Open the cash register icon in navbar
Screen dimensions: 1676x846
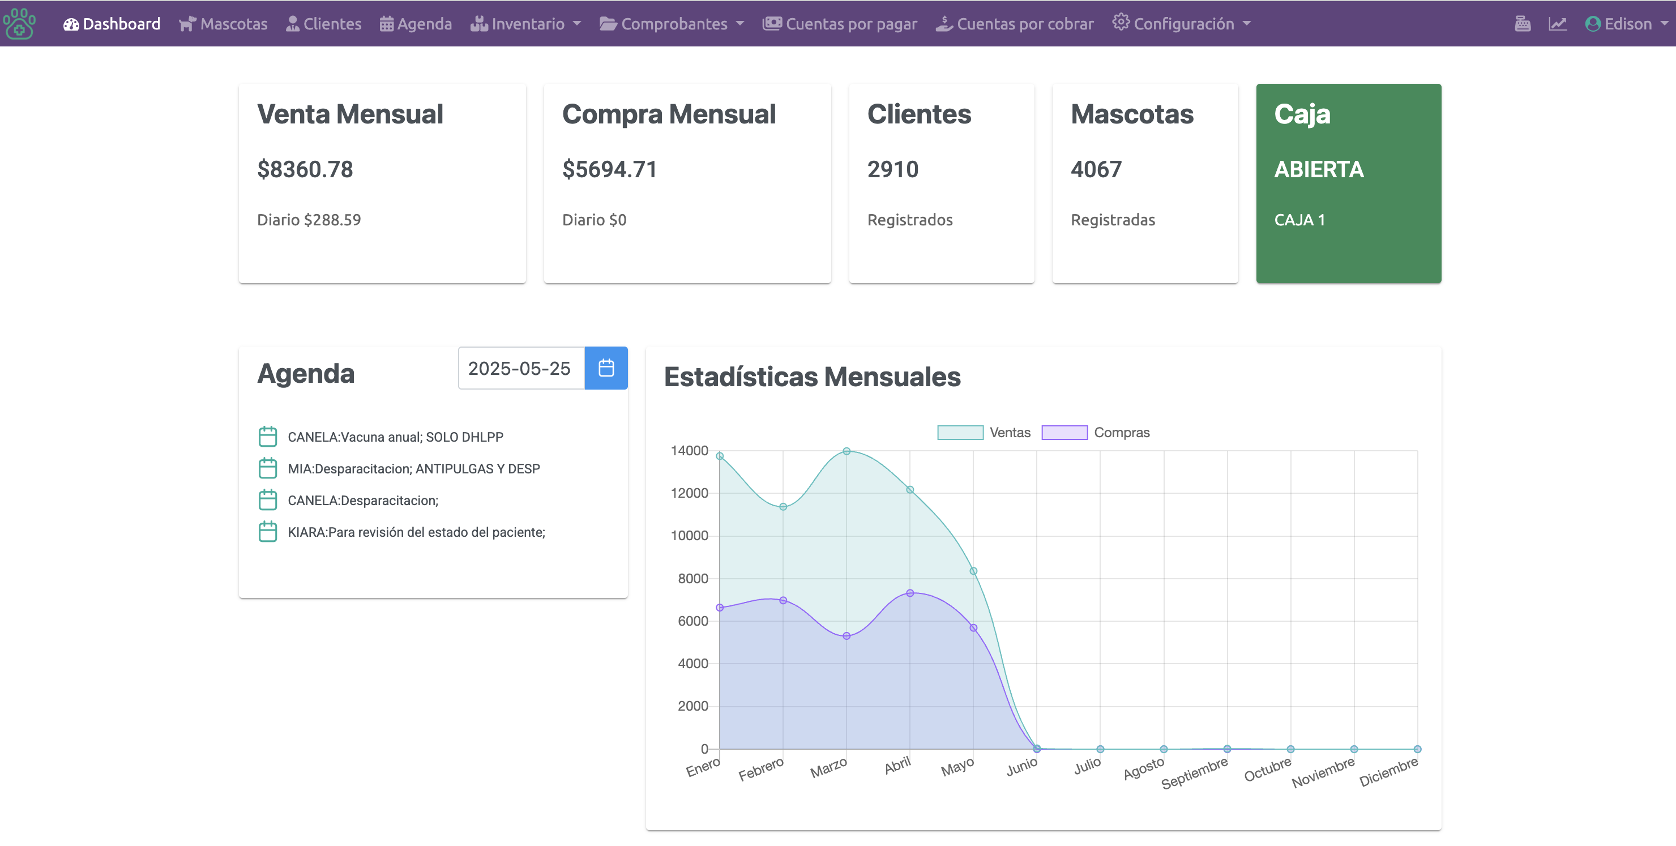click(1523, 24)
